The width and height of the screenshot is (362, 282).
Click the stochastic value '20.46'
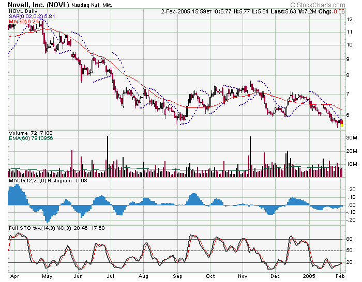[x=81, y=228]
